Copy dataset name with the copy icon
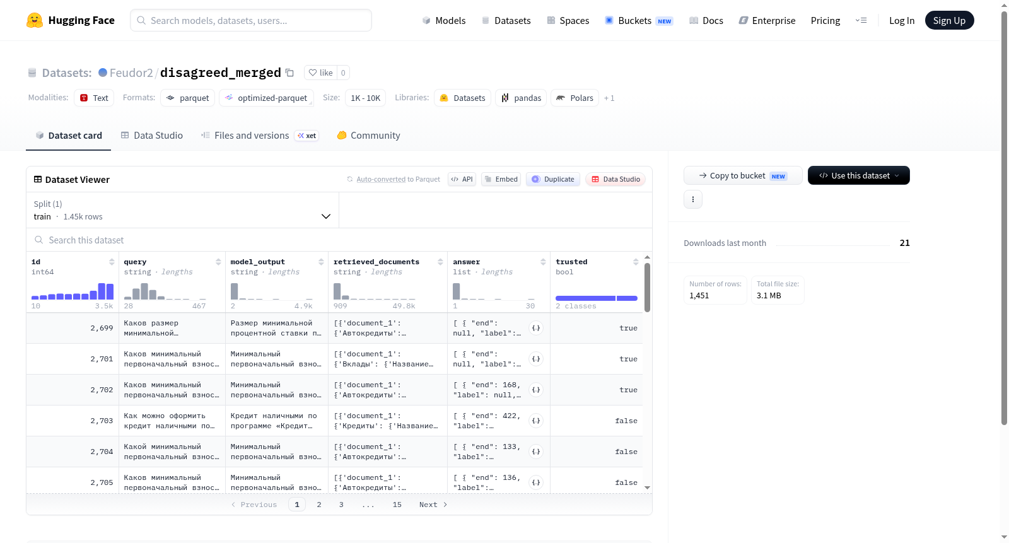 click(289, 73)
